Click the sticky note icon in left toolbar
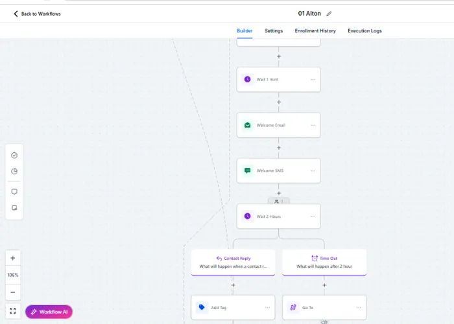The width and height of the screenshot is (454, 324). pos(14,208)
